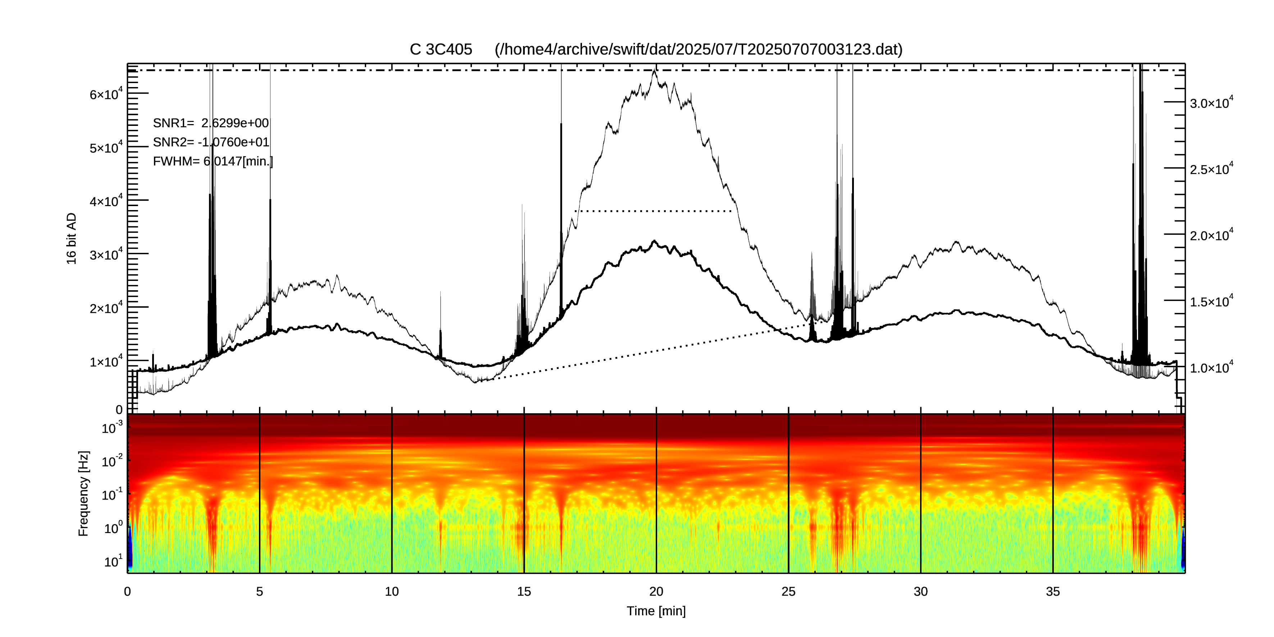Click the time axis label 25
The height and width of the screenshot is (637, 1274).
[788, 591]
